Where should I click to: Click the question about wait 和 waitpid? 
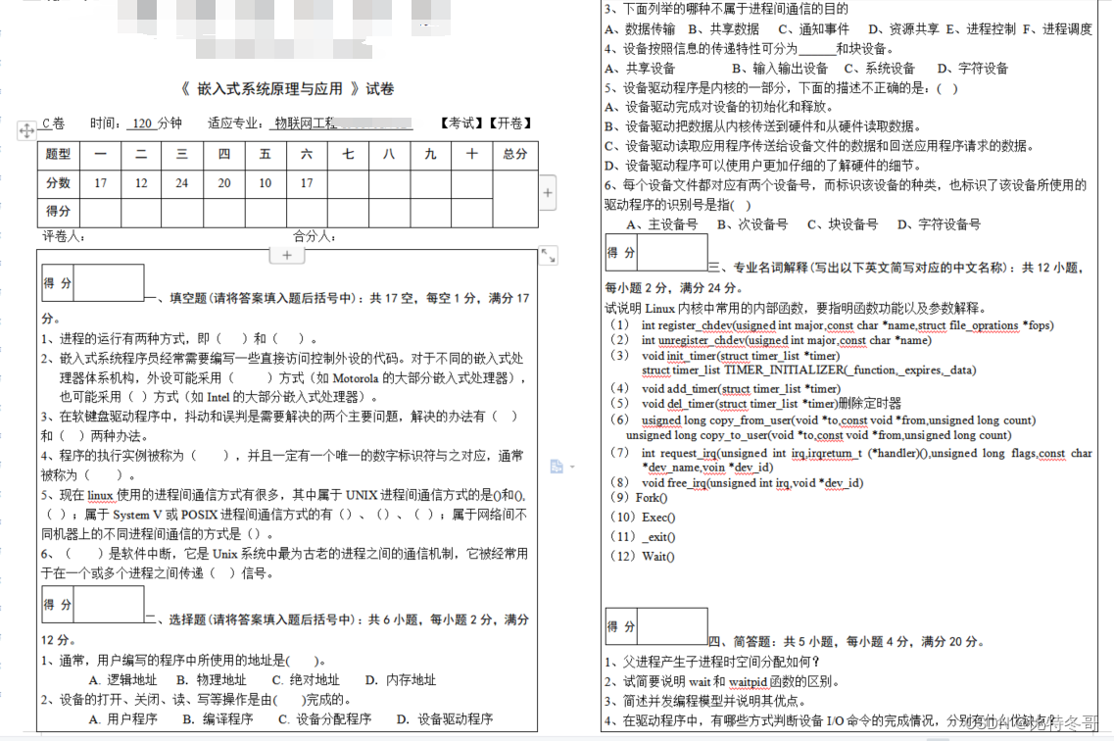[722, 682]
